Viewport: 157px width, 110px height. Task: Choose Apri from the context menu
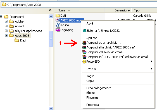[x=118, y=23]
